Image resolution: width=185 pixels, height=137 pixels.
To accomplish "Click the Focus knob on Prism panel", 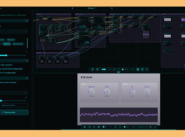I will coord(107,91).
